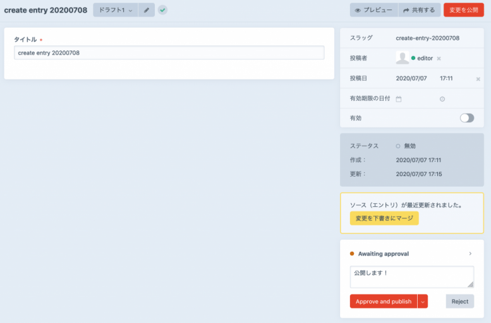Toggle the 有効 enabled switch
Image resolution: width=491 pixels, height=323 pixels.
tap(466, 118)
